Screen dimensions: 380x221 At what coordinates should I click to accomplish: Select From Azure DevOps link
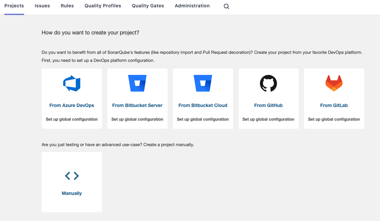(72, 105)
